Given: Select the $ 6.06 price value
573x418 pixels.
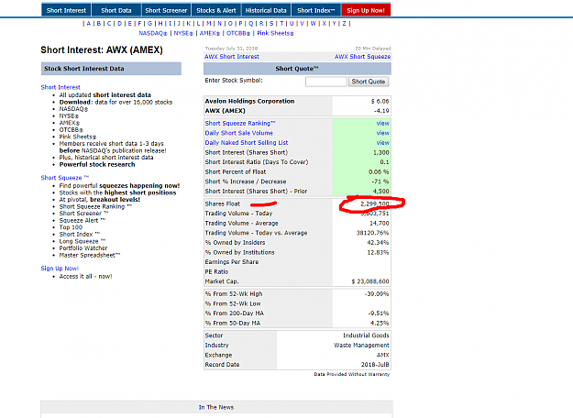Looking at the screenshot, I should pyautogui.click(x=380, y=101).
